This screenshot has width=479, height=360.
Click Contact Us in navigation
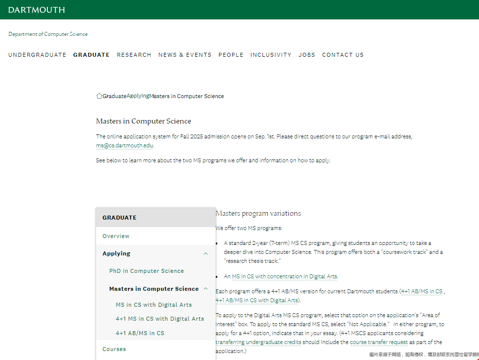(x=343, y=55)
